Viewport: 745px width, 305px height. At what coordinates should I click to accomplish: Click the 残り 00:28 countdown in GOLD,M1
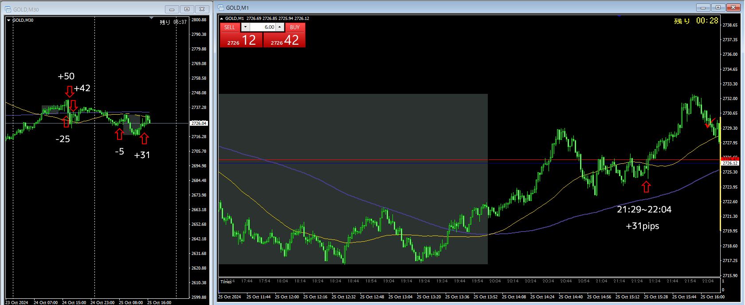(696, 21)
